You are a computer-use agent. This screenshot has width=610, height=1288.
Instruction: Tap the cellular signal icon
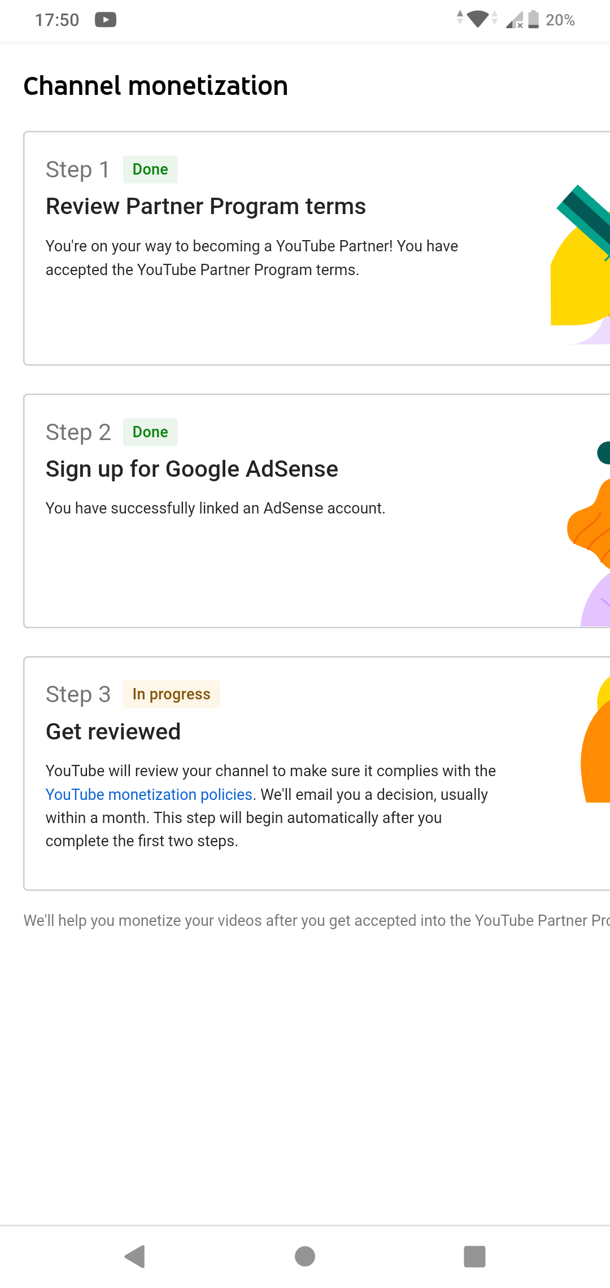(514, 20)
